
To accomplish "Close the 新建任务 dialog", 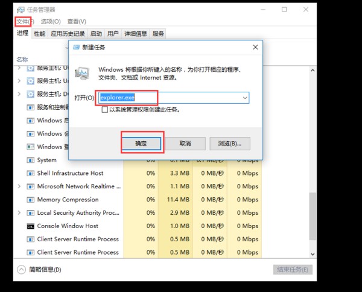I will (255, 47).
